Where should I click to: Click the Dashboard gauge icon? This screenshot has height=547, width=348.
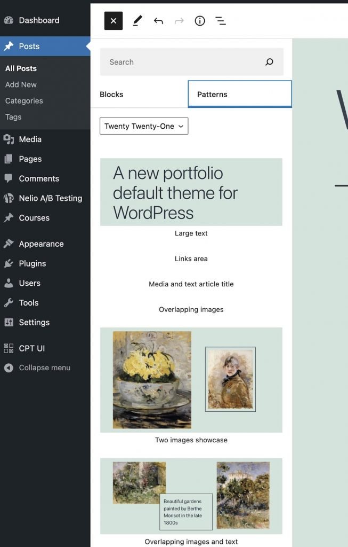[x=9, y=20]
